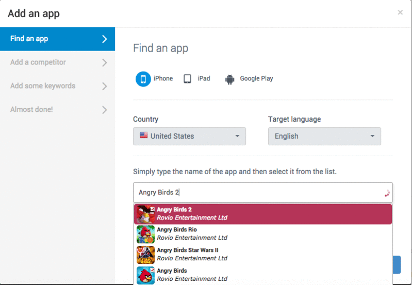
Task: Click the loading spinner in search field
Action: (x=387, y=193)
